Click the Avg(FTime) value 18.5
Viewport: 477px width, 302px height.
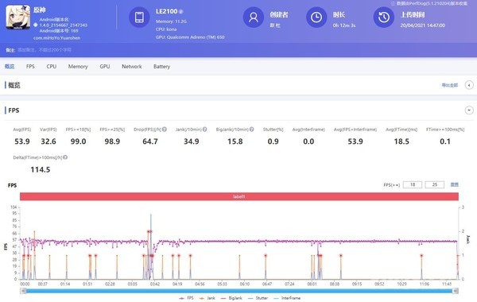[x=401, y=141]
